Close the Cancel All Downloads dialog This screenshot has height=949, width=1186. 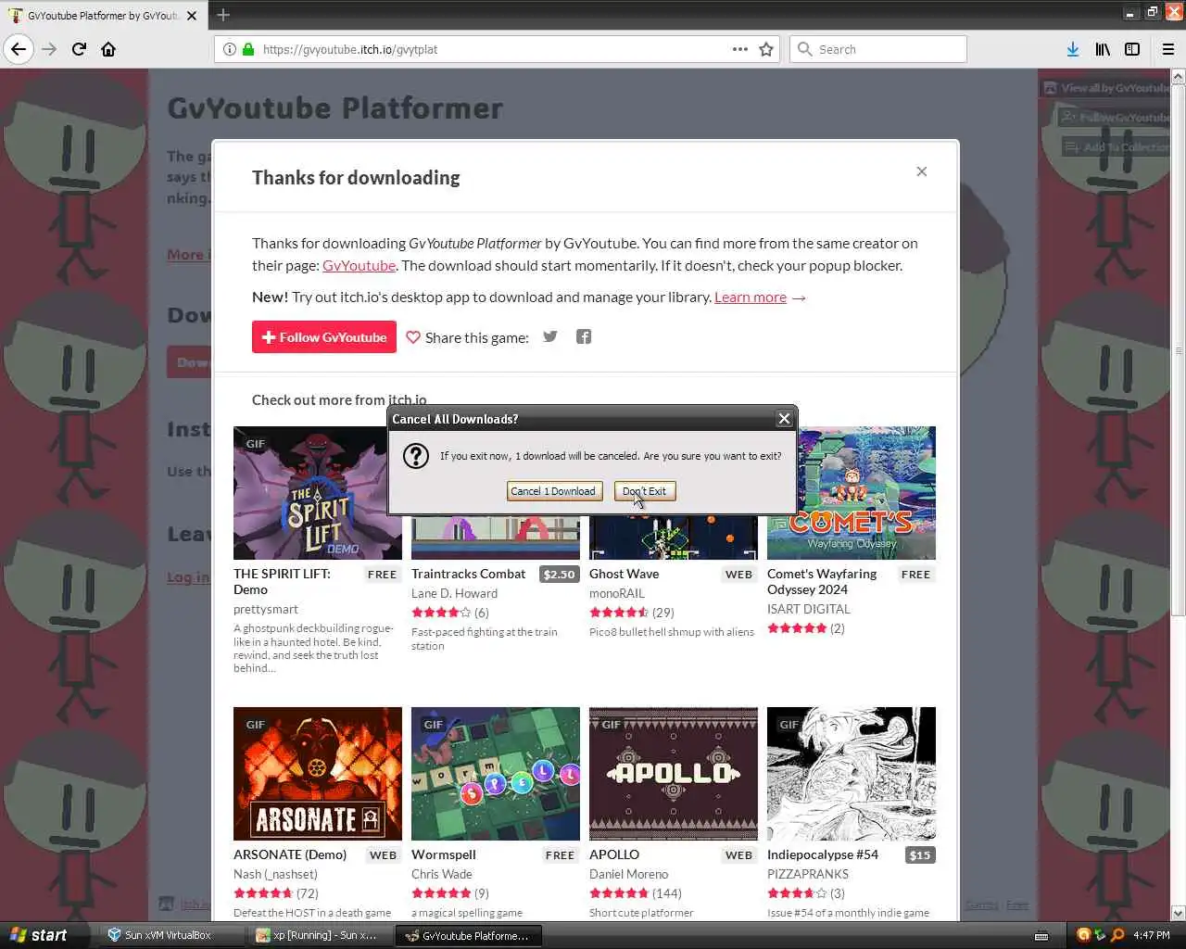[x=784, y=419]
